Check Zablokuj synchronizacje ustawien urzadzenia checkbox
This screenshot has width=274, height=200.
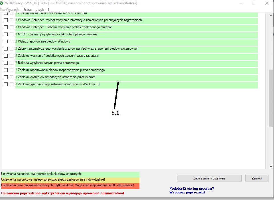pyautogui.click(x=6, y=84)
